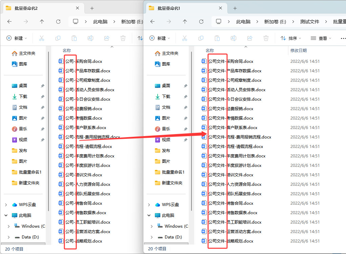
Task: Click Rename icon in 批量重命名1 window toolbar
Action: tap(233, 38)
